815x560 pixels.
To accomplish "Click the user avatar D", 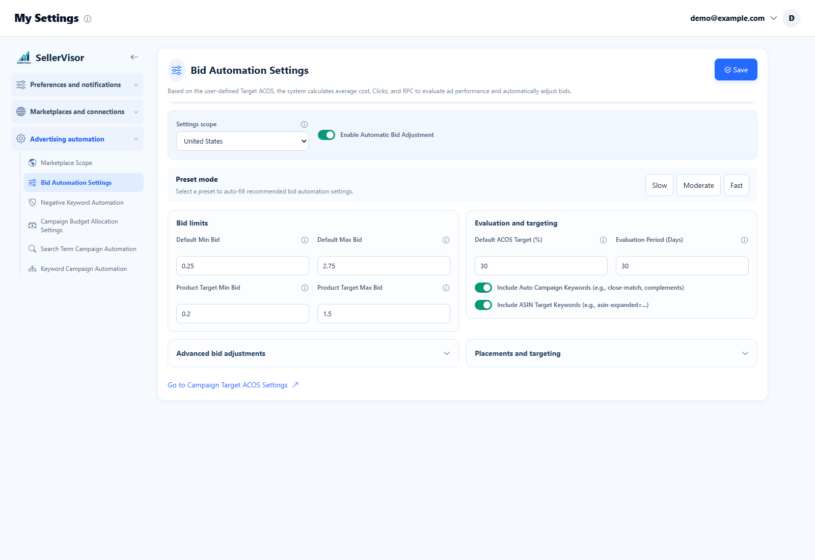I will click(x=792, y=18).
